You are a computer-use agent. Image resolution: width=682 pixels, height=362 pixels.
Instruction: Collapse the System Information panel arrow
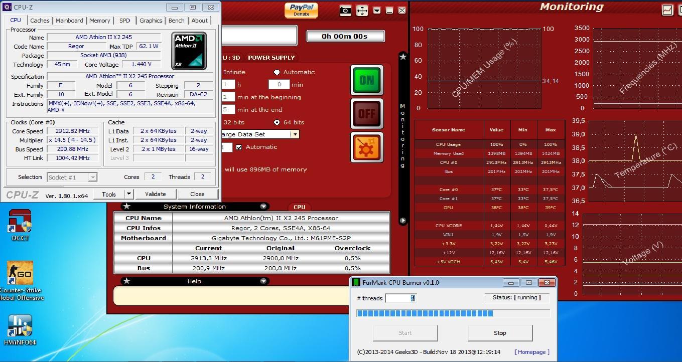263,207
